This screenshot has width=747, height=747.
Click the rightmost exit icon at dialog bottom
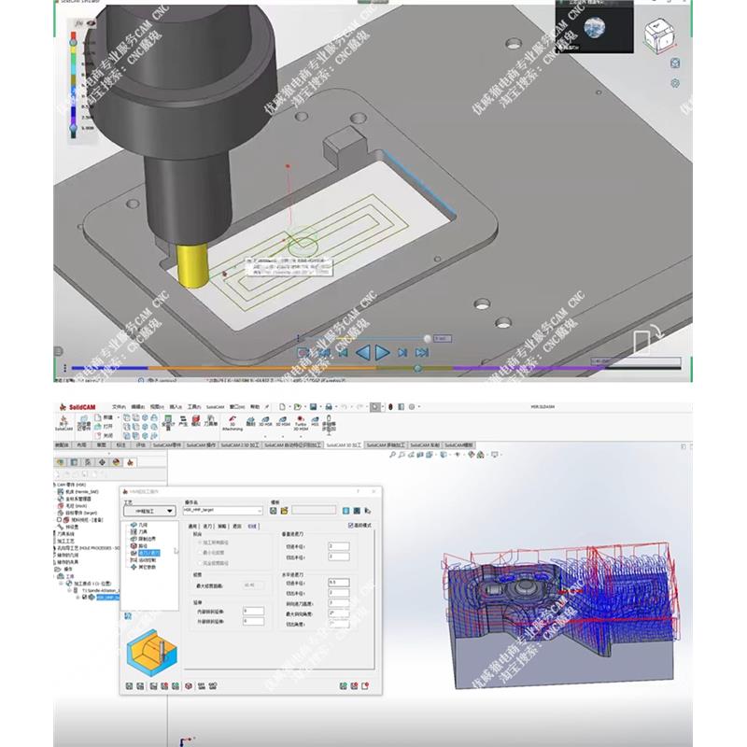click(365, 686)
